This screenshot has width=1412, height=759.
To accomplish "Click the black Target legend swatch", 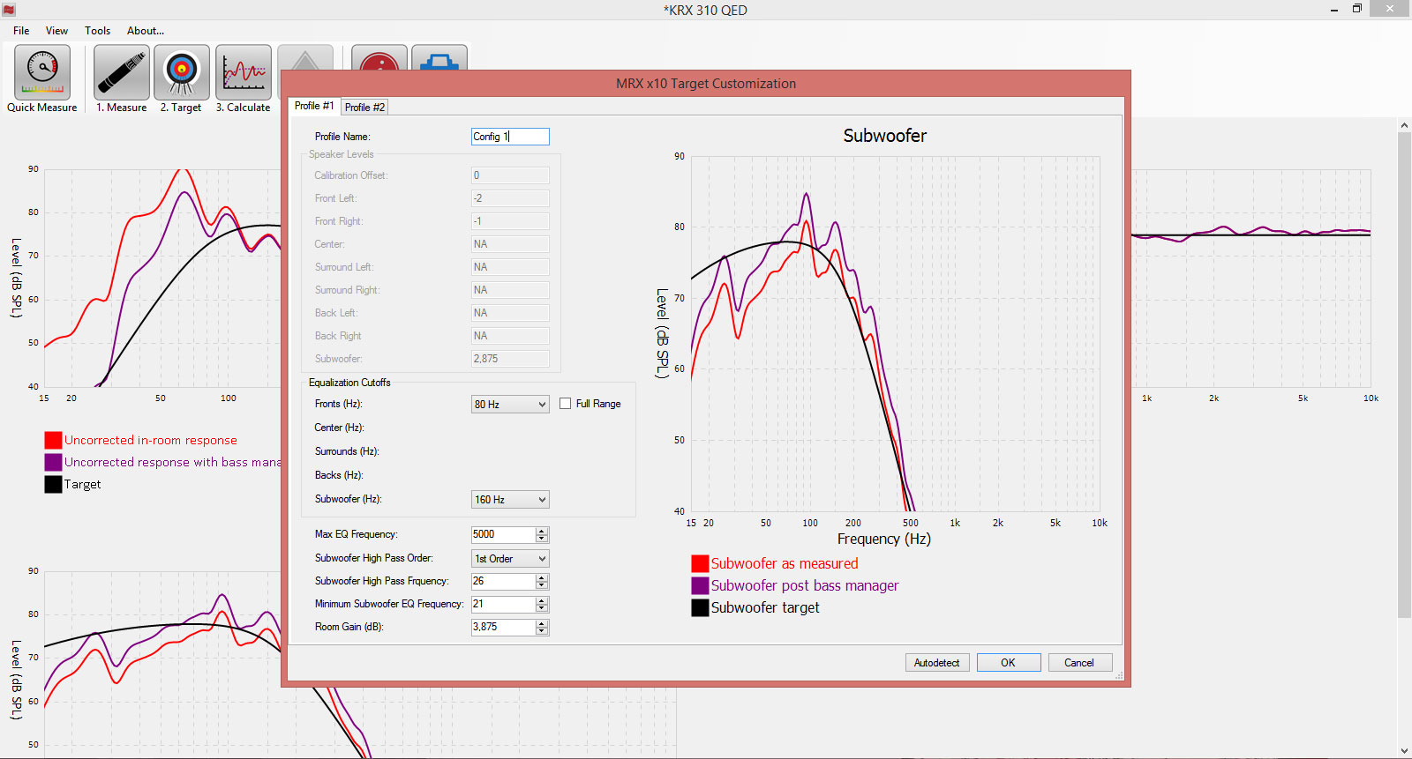I will point(53,484).
